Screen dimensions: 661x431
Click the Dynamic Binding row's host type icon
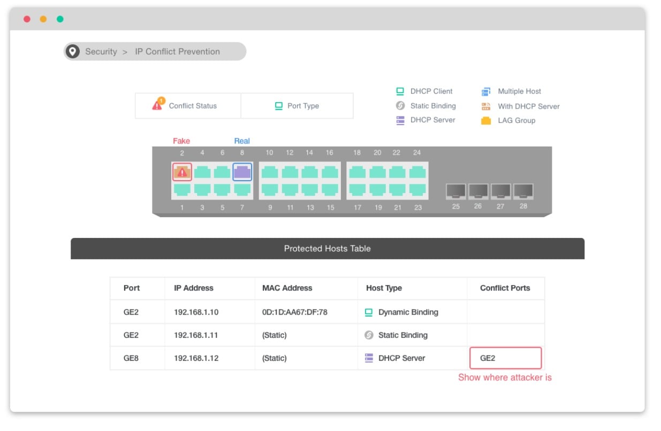point(368,312)
